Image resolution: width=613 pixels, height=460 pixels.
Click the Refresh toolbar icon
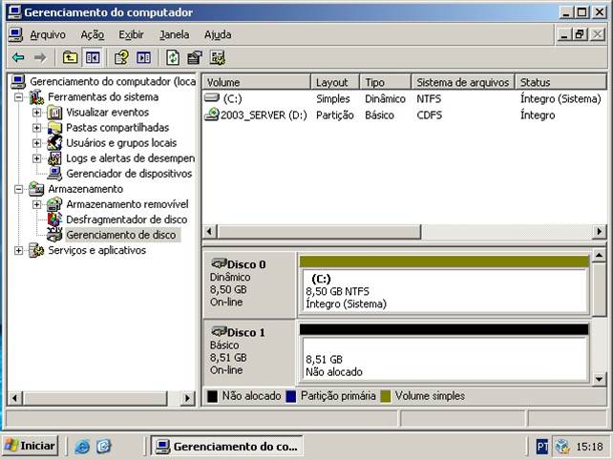point(173,58)
